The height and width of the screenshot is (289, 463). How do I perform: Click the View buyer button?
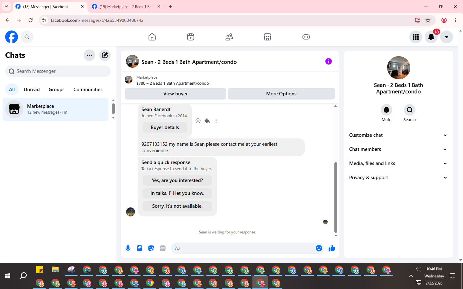[x=176, y=94]
